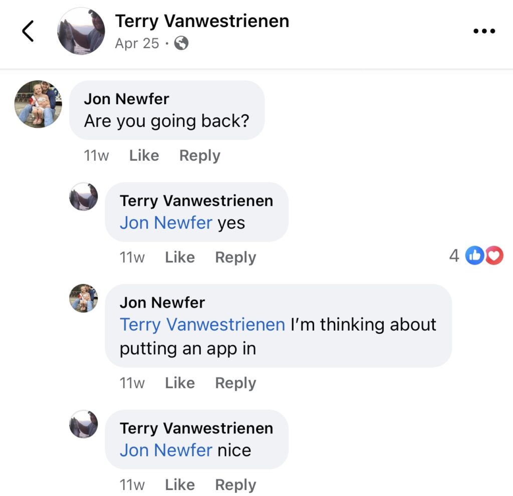This screenshot has height=496, width=513.
Task: Like Terry's "nice" reply
Action: (x=179, y=485)
